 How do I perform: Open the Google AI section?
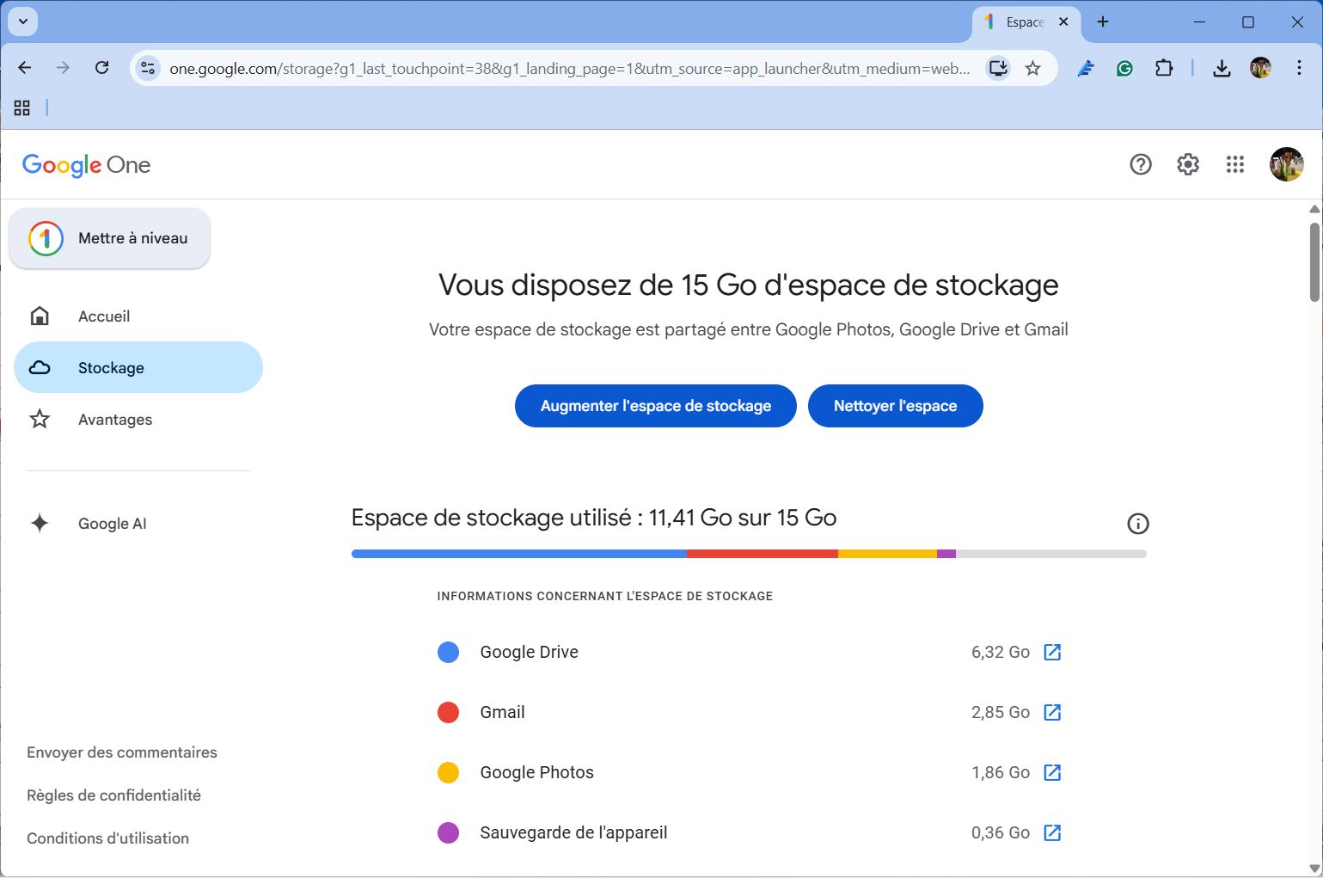[113, 523]
